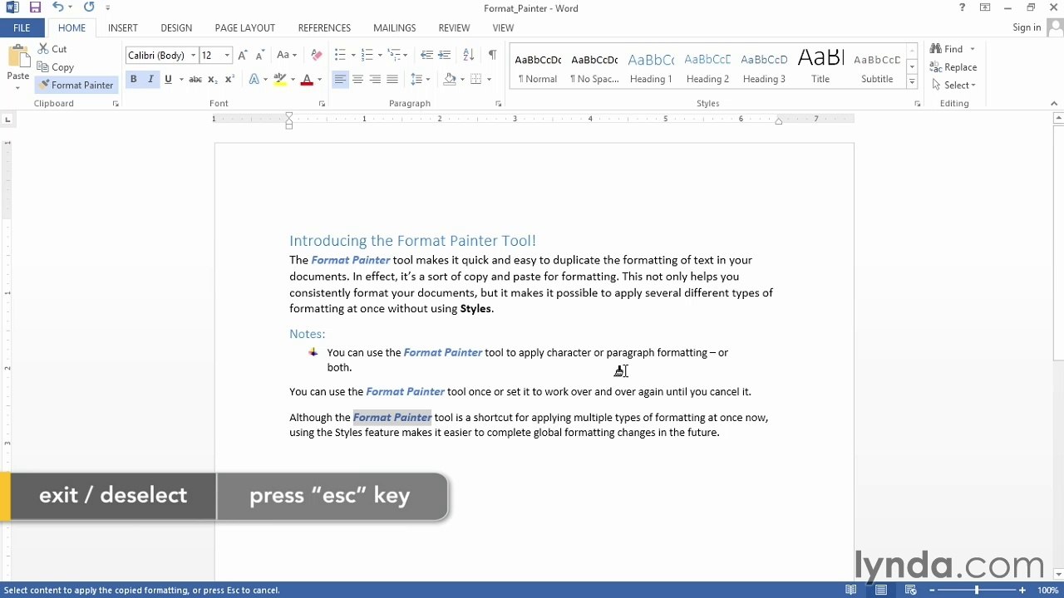Screen dimensions: 1064x598
Task: Click the Paste clipboard icon
Action: [x=18, y=58]
